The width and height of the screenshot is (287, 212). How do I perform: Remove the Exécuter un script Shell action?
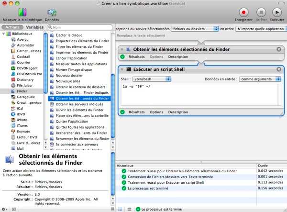pos(279,69)
